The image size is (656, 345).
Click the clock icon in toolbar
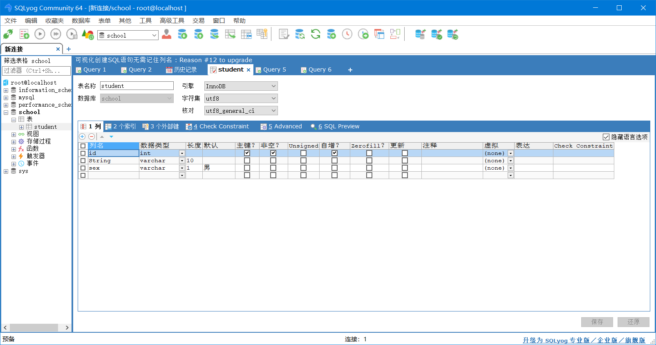tap(347, 34)
